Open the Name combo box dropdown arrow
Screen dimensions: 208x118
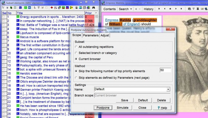168,89
